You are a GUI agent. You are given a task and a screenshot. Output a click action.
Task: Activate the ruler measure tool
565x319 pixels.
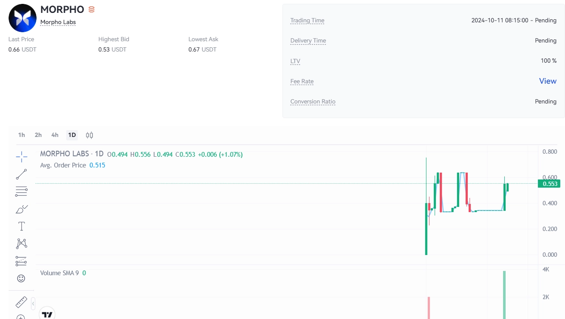click(21, 301)
